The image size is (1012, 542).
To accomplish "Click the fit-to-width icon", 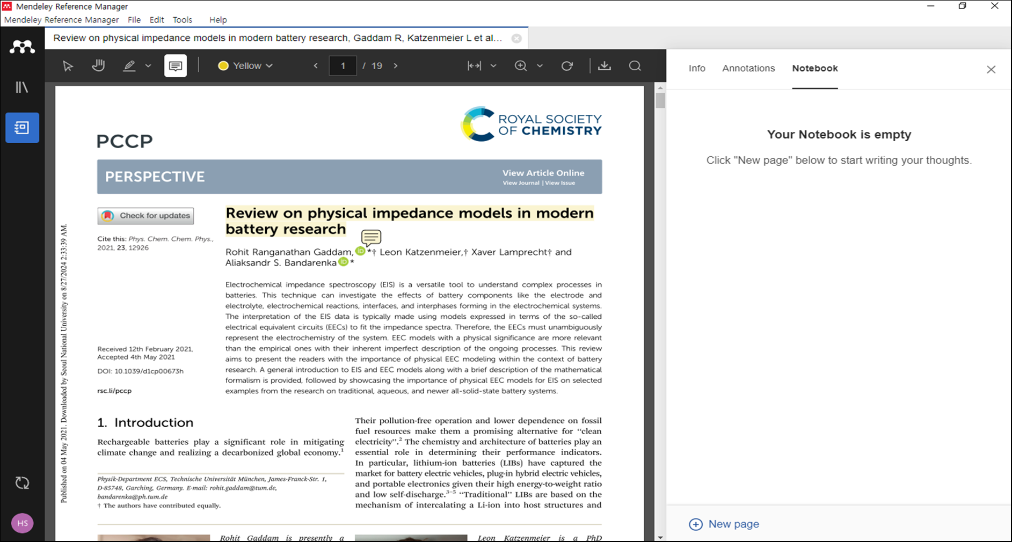I will click(x=474, y=65).
